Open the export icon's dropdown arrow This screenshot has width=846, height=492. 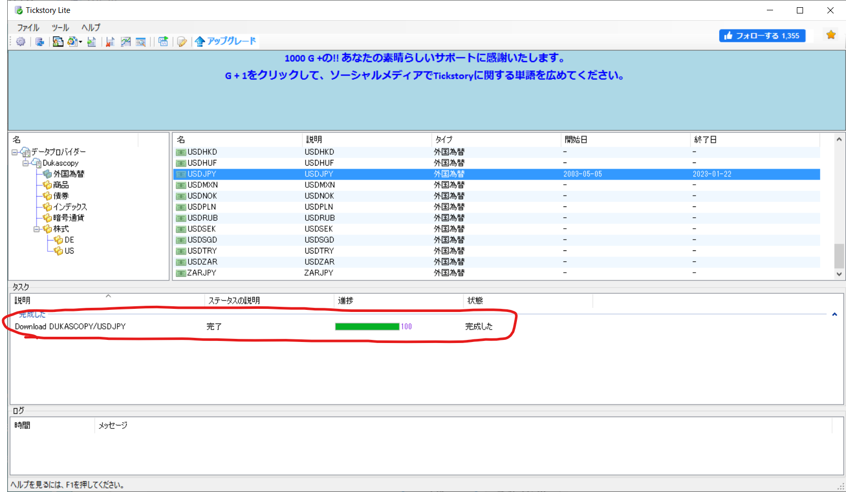coord(80,42)
